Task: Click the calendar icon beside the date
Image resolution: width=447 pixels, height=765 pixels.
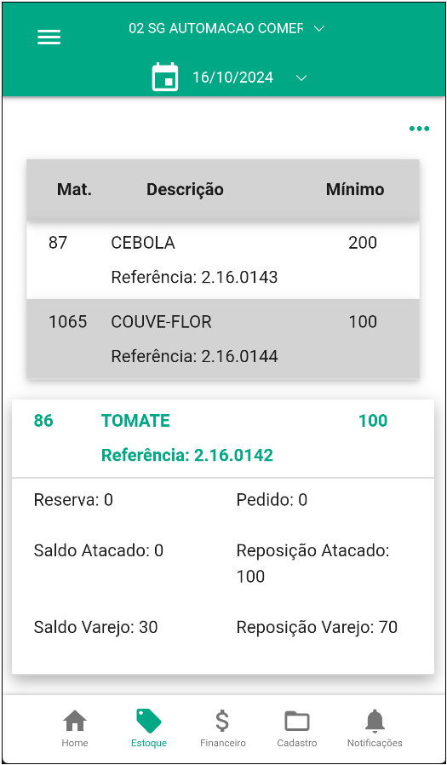Action: (165, 78)
